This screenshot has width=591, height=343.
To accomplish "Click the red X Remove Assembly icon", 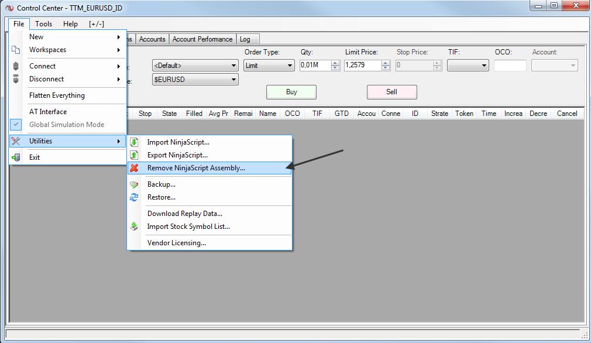I will (x=134, y=168).
